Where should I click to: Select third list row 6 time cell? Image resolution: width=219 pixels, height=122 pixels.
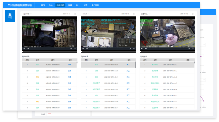click(170, 96)
